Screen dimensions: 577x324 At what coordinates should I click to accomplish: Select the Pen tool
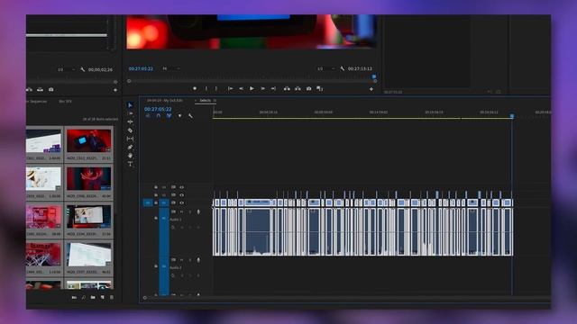click(130, 148)
